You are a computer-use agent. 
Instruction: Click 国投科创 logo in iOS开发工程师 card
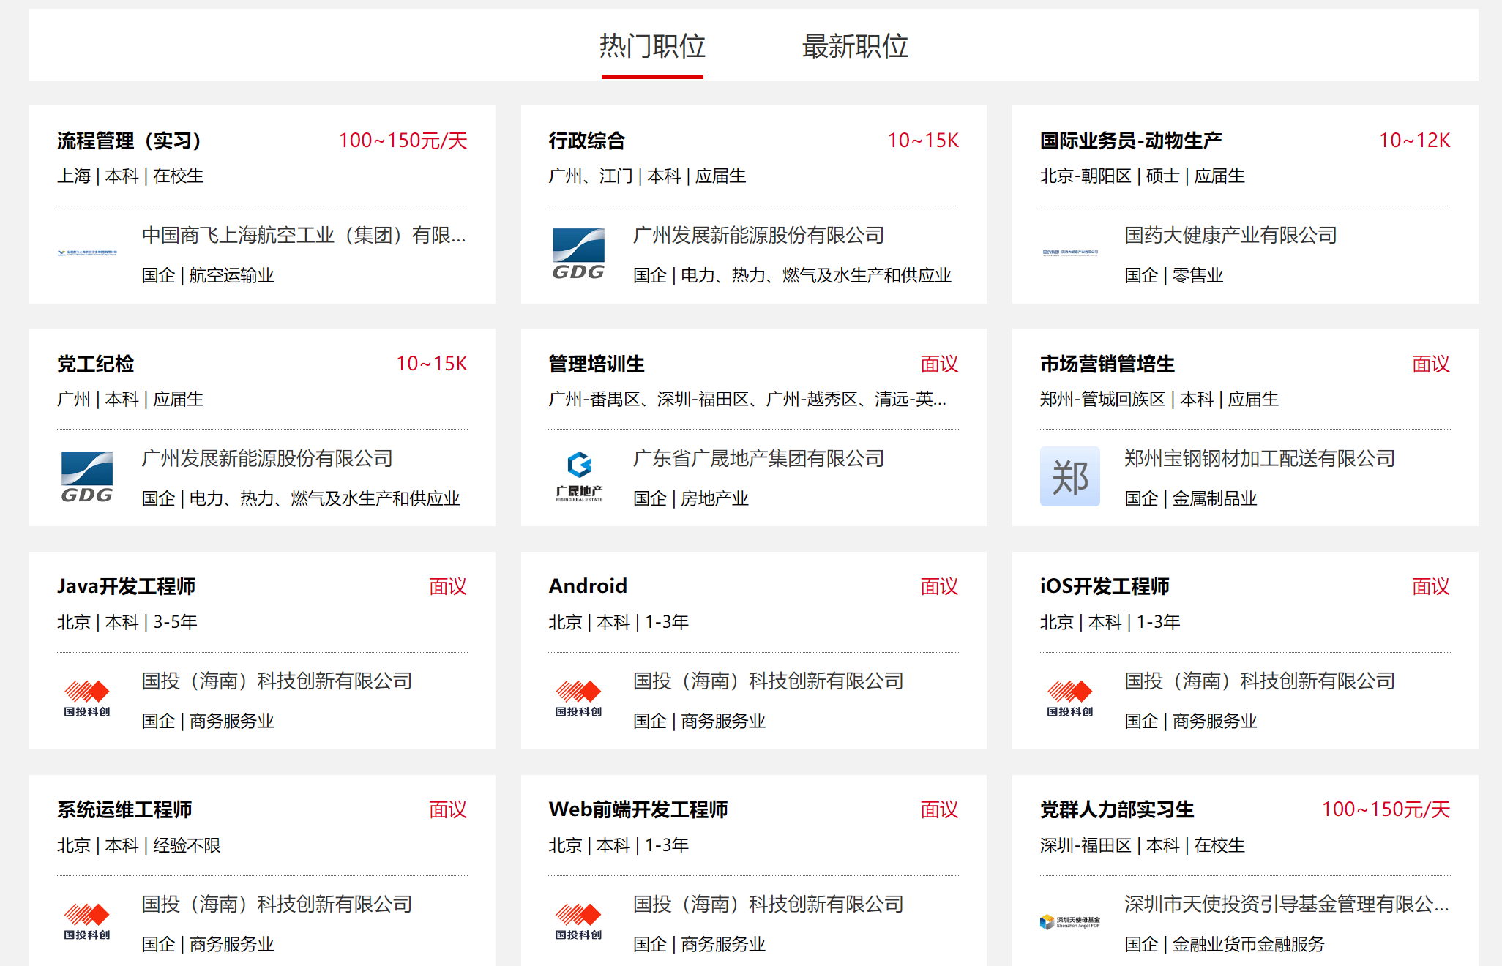click(x=1069, y=699)
